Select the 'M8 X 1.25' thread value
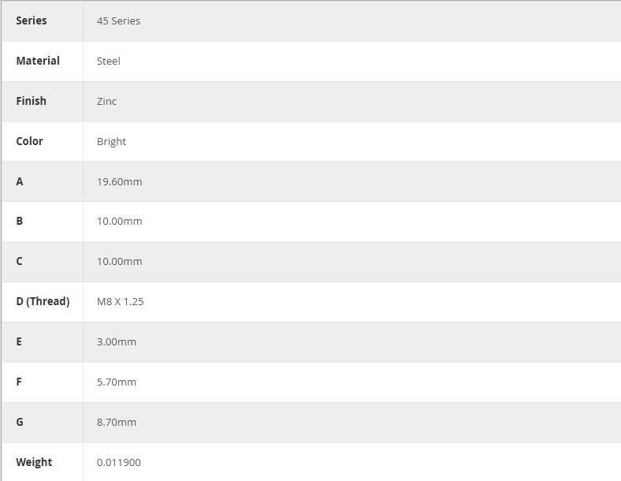Image resolution: width=621 pixels, height=481 pixels. click(120, 302)
